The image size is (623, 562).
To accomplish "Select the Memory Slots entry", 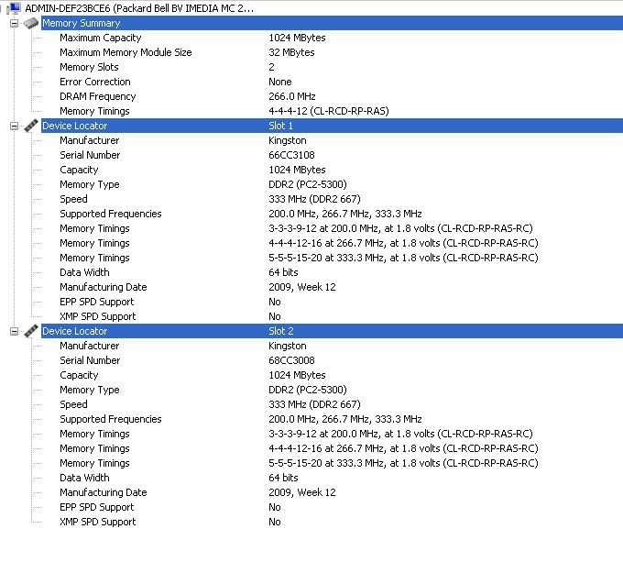I will click(89, 67).
